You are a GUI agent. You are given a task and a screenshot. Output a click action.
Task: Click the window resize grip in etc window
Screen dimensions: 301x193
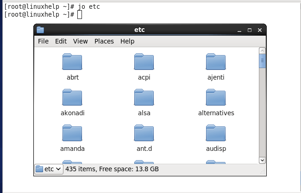pos(263,171)
